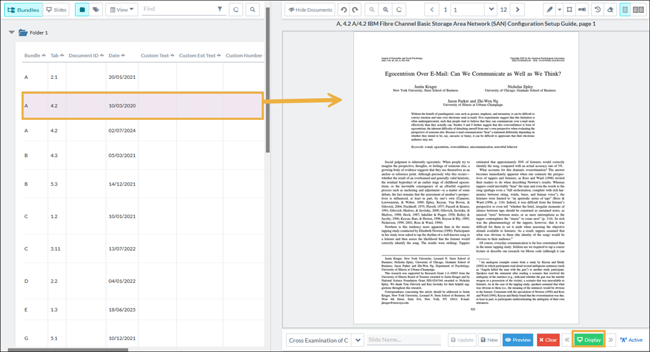The image size is (650, 352).
Task: Select the highlighter pen tool
Action: click(550, 9)
